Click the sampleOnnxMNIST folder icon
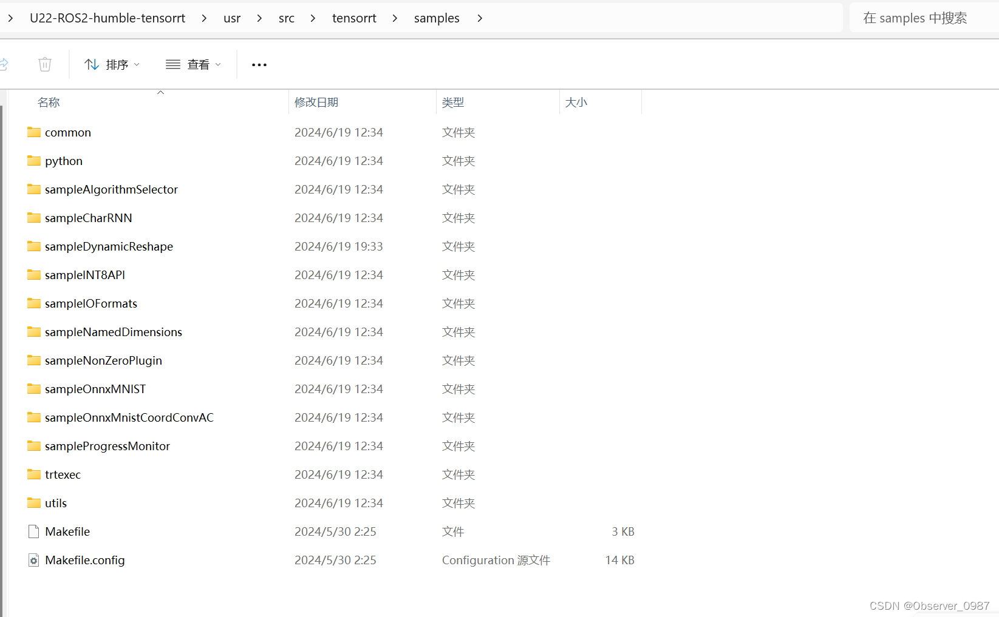The width and height of the screenshot is (999, 617). pyautogui.click(x=34, y=388)
